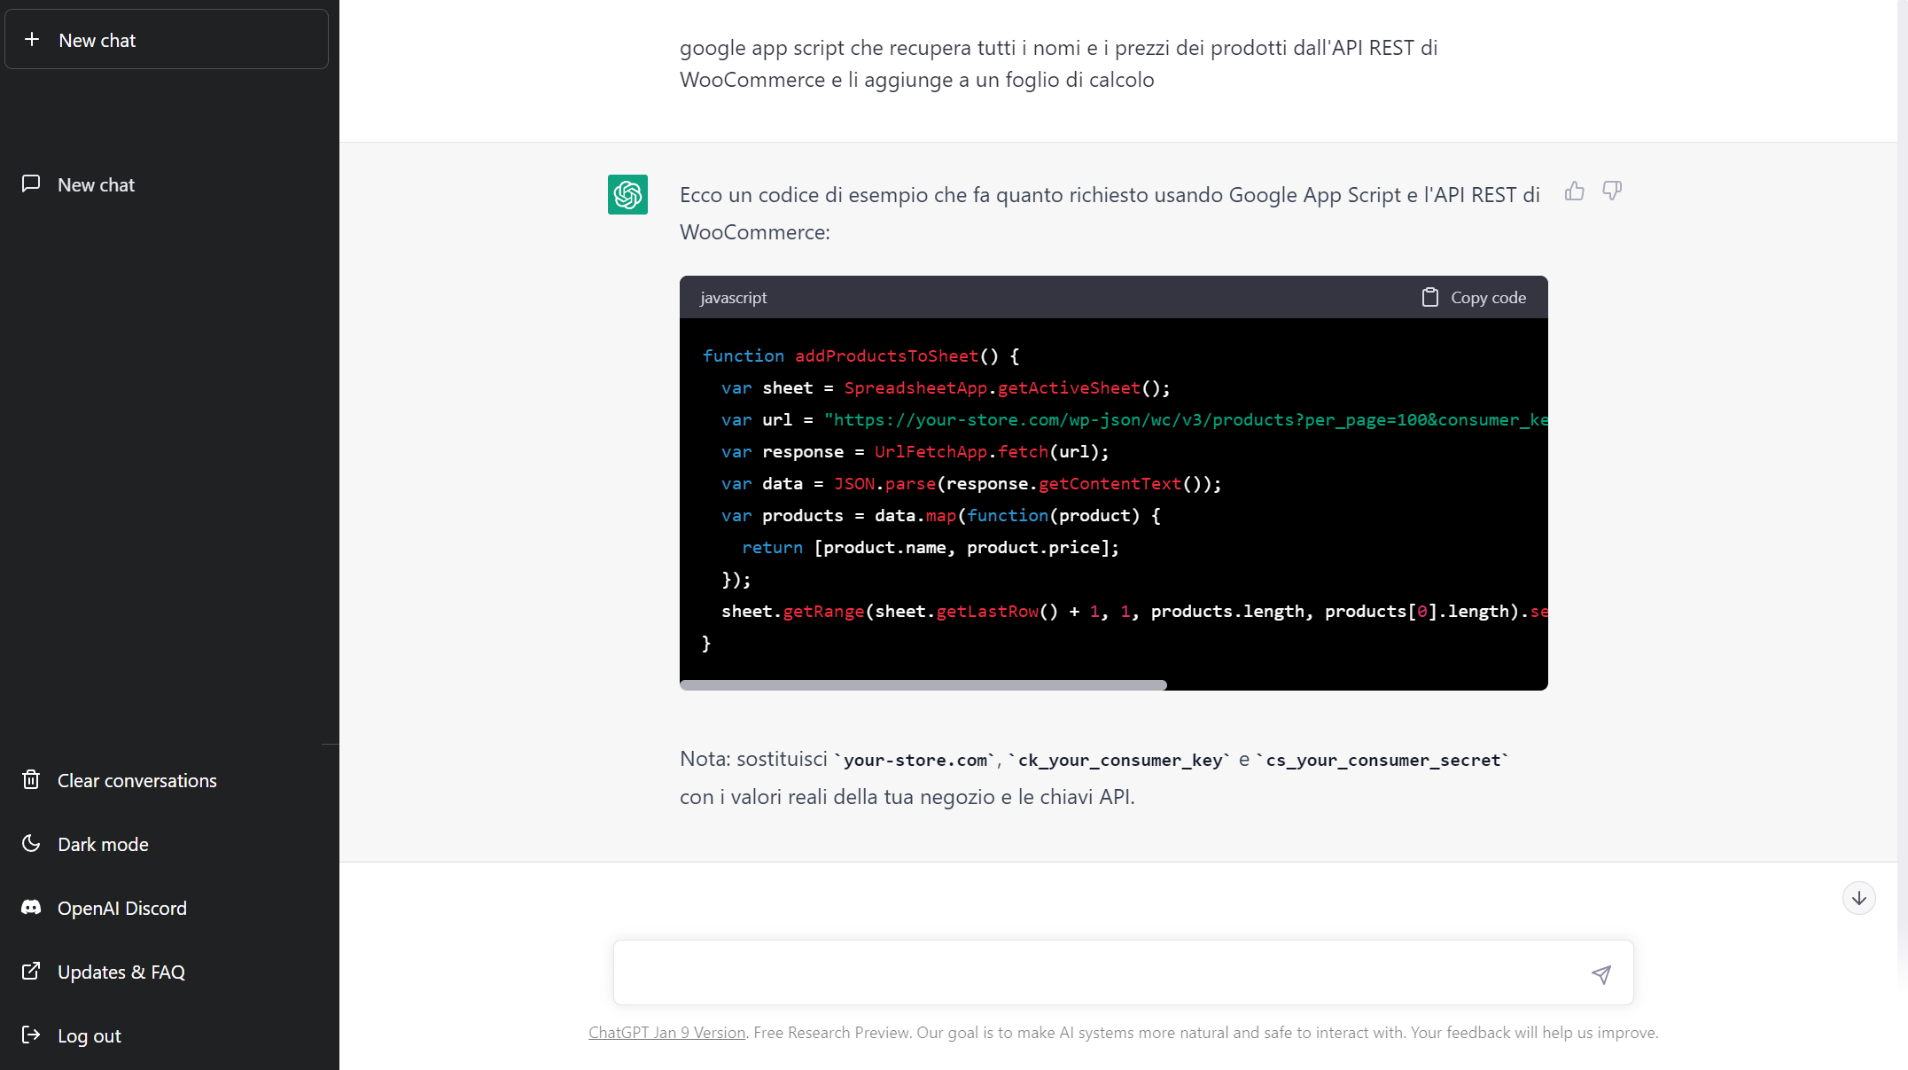The image size is (1908, 1070).
Task: Click the send message paper plane icon
Action: coord(1600,974)
